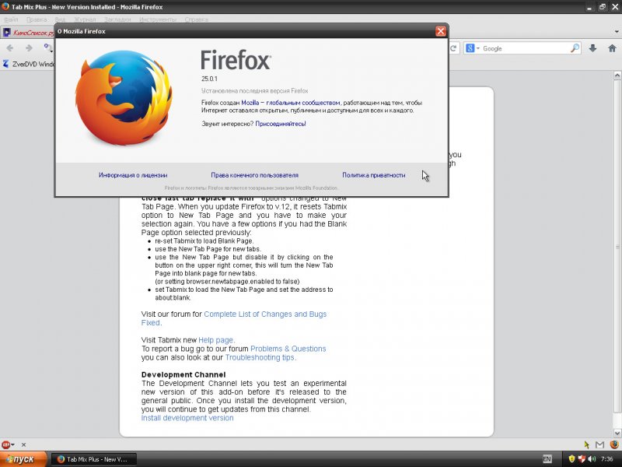Click the volume speaker tray icon
Viewport: 622px width, 467px height.
[x=592, y=459]
